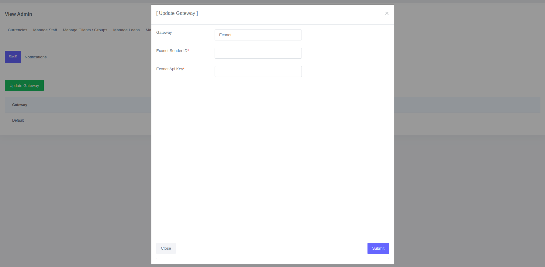Focus the Econet Sender ID input box
This screenshot has width=545, height=267.
click(258, 53)
